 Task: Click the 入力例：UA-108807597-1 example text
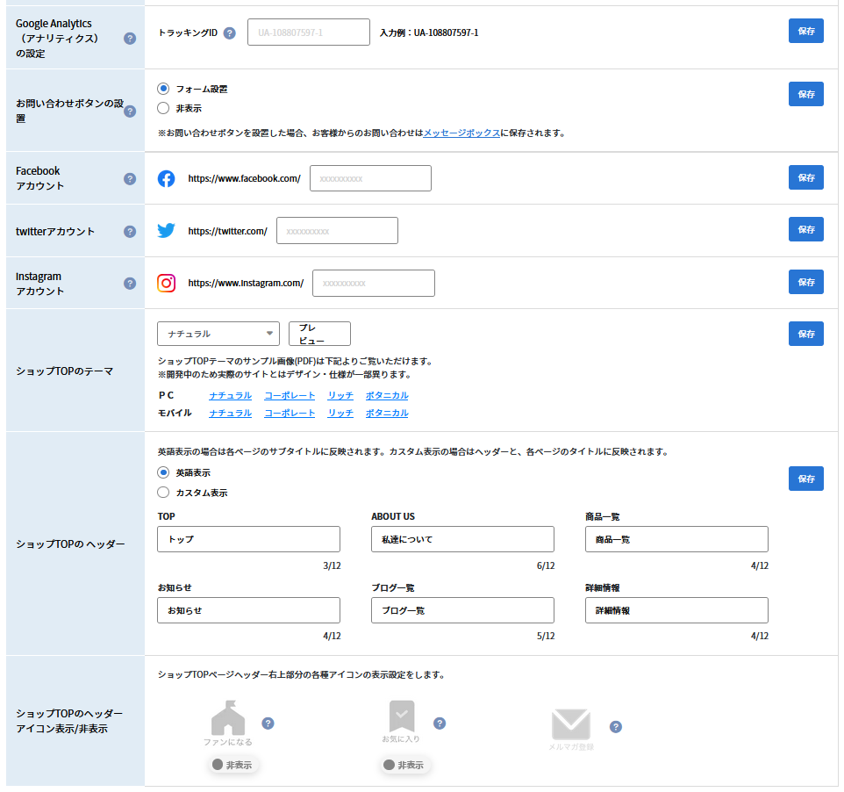pyautogui.click(x=429, y=32)
